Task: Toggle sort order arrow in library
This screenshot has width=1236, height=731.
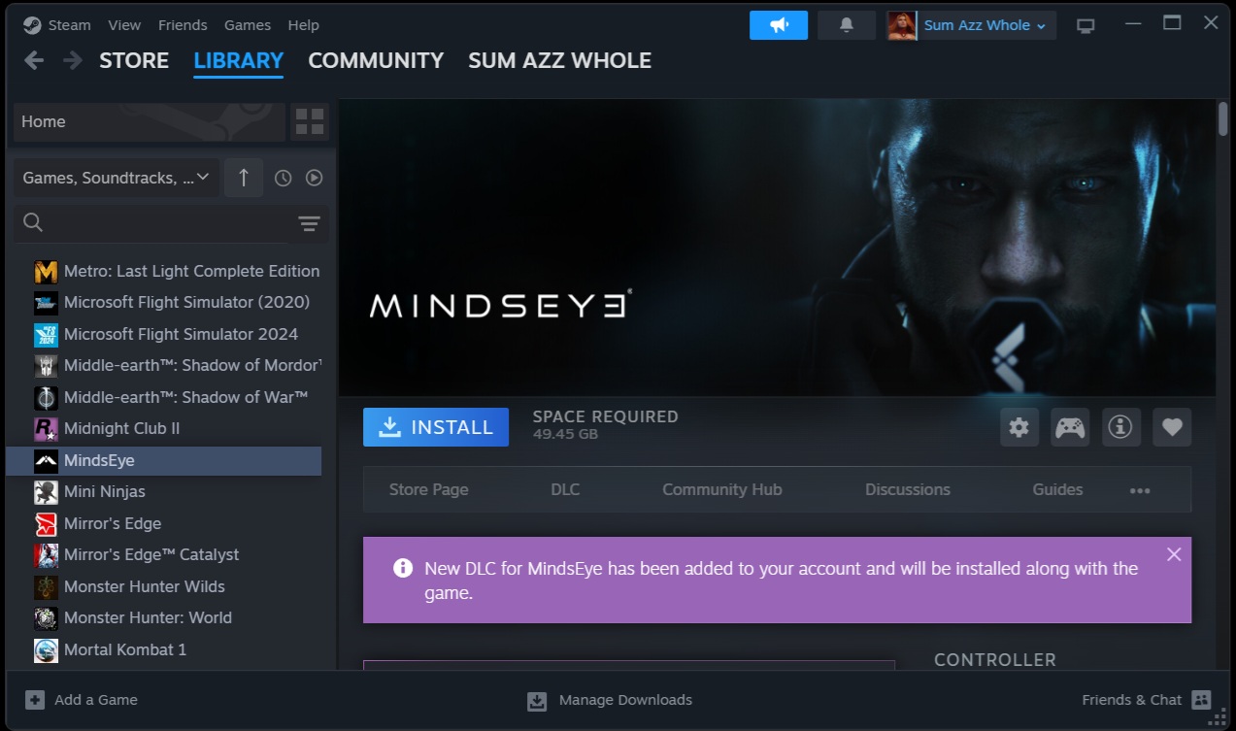Action: pyautogui.click(x=244, y=178)
